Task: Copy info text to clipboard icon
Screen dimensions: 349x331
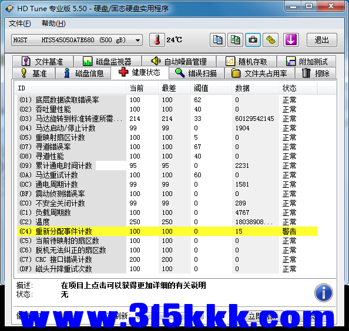Action: pyautogui.click(x=217, y=40)
